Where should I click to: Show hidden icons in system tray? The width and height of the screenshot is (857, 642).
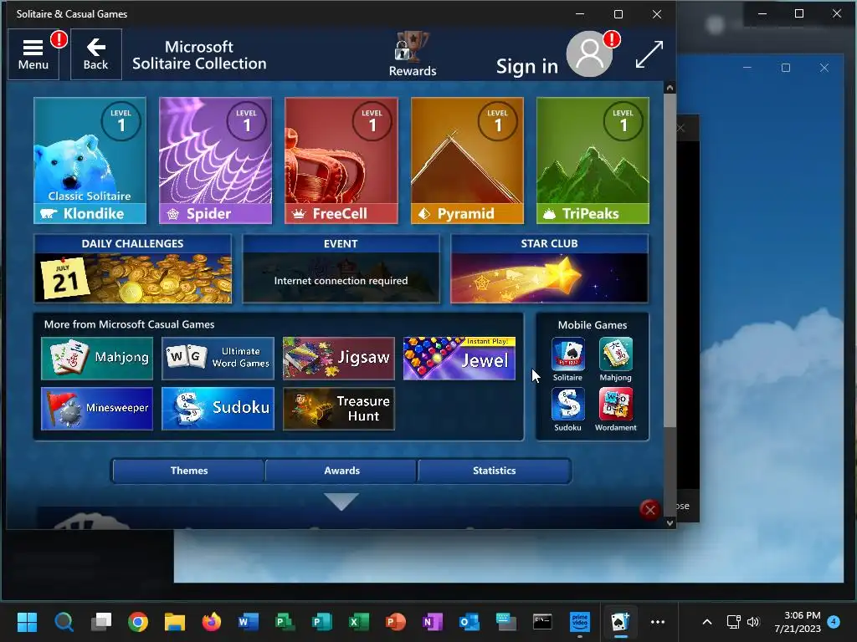706,622
